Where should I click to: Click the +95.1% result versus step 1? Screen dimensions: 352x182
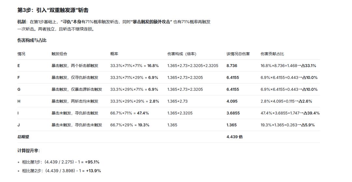click(x=92, y=162)
